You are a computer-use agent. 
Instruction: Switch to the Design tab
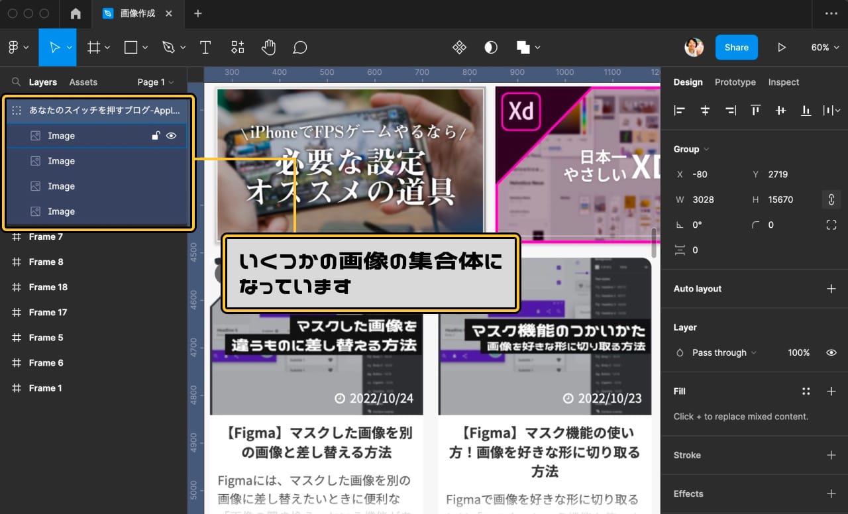[688, 82]
